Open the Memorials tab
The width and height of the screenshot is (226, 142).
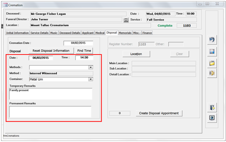pyautogui.click(x=125, y=33)
